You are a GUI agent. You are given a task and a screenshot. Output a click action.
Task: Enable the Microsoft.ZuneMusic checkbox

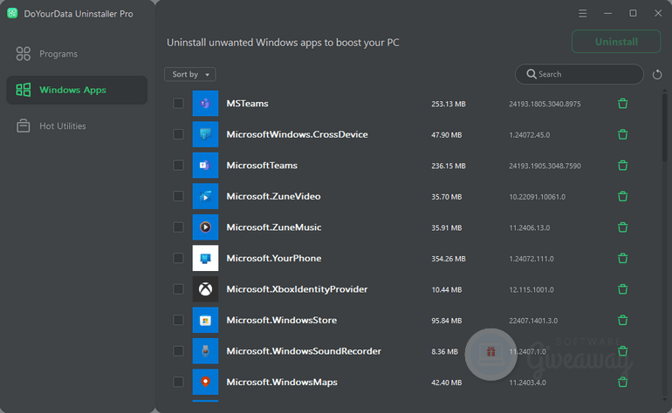pos(178,227)
